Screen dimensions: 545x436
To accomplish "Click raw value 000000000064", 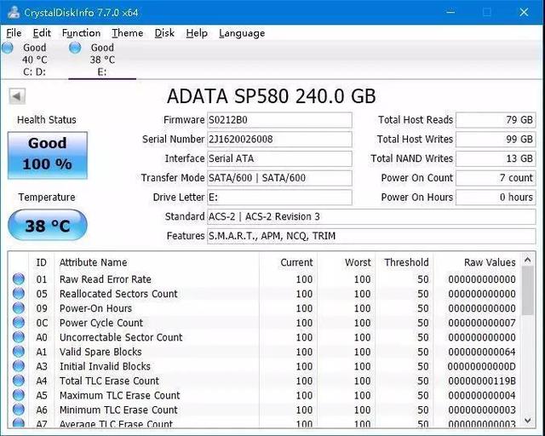I will [x=482, y=352].
